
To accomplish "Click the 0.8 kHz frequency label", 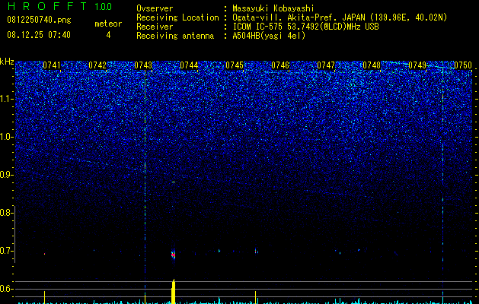I will coord(6,213).
